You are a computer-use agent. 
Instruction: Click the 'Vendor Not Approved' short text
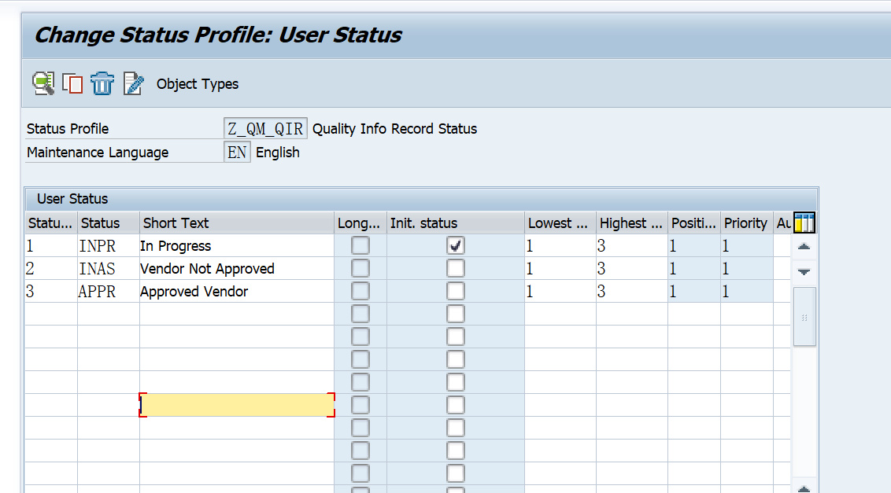coord(208,269)
